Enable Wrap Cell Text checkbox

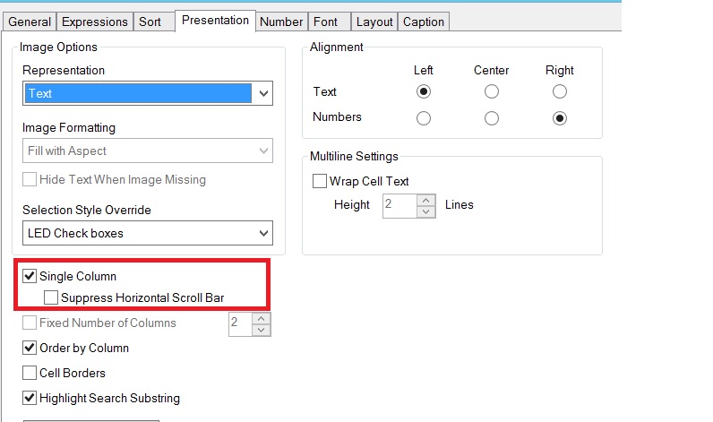tap(320, 181)
